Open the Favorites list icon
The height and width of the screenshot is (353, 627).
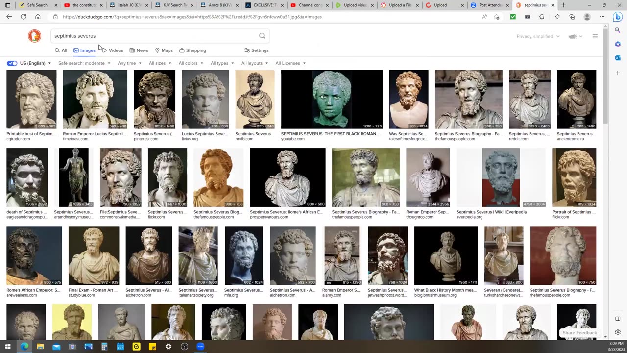557,17
